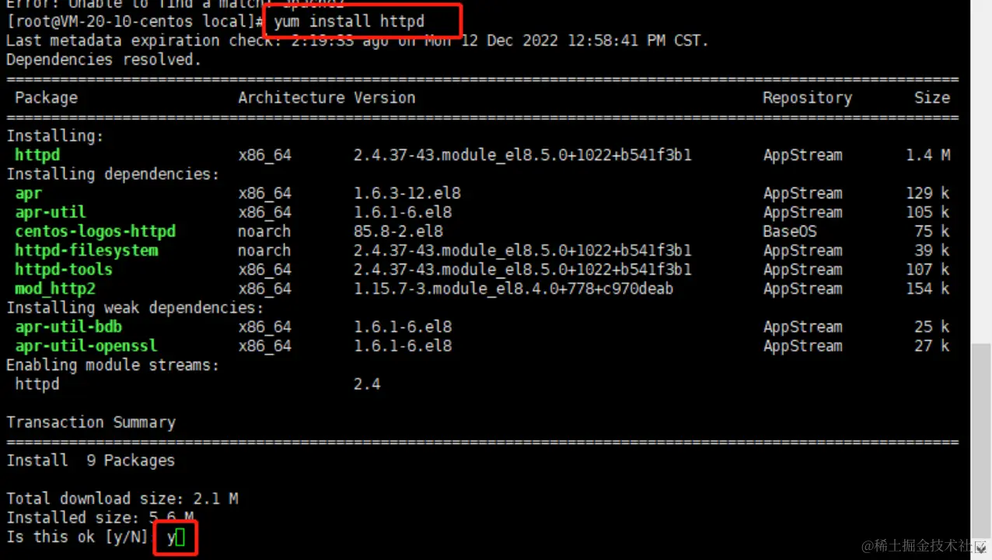Screen dimensions: 992x560
Task: Click module stream version '2.4'
Action: pyautogui.click(x=367, y=384)
